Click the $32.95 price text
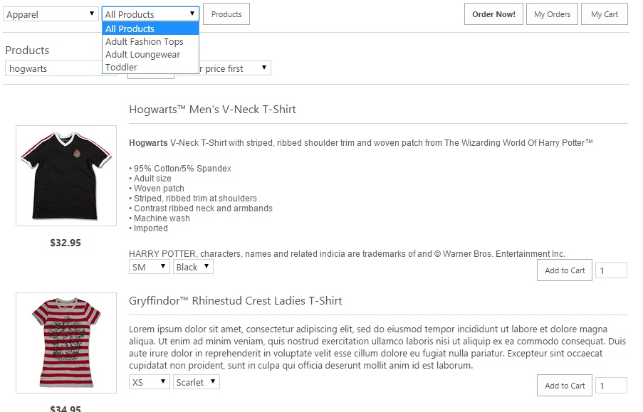This screenshot has height=412, width=643. coord(66,243)
